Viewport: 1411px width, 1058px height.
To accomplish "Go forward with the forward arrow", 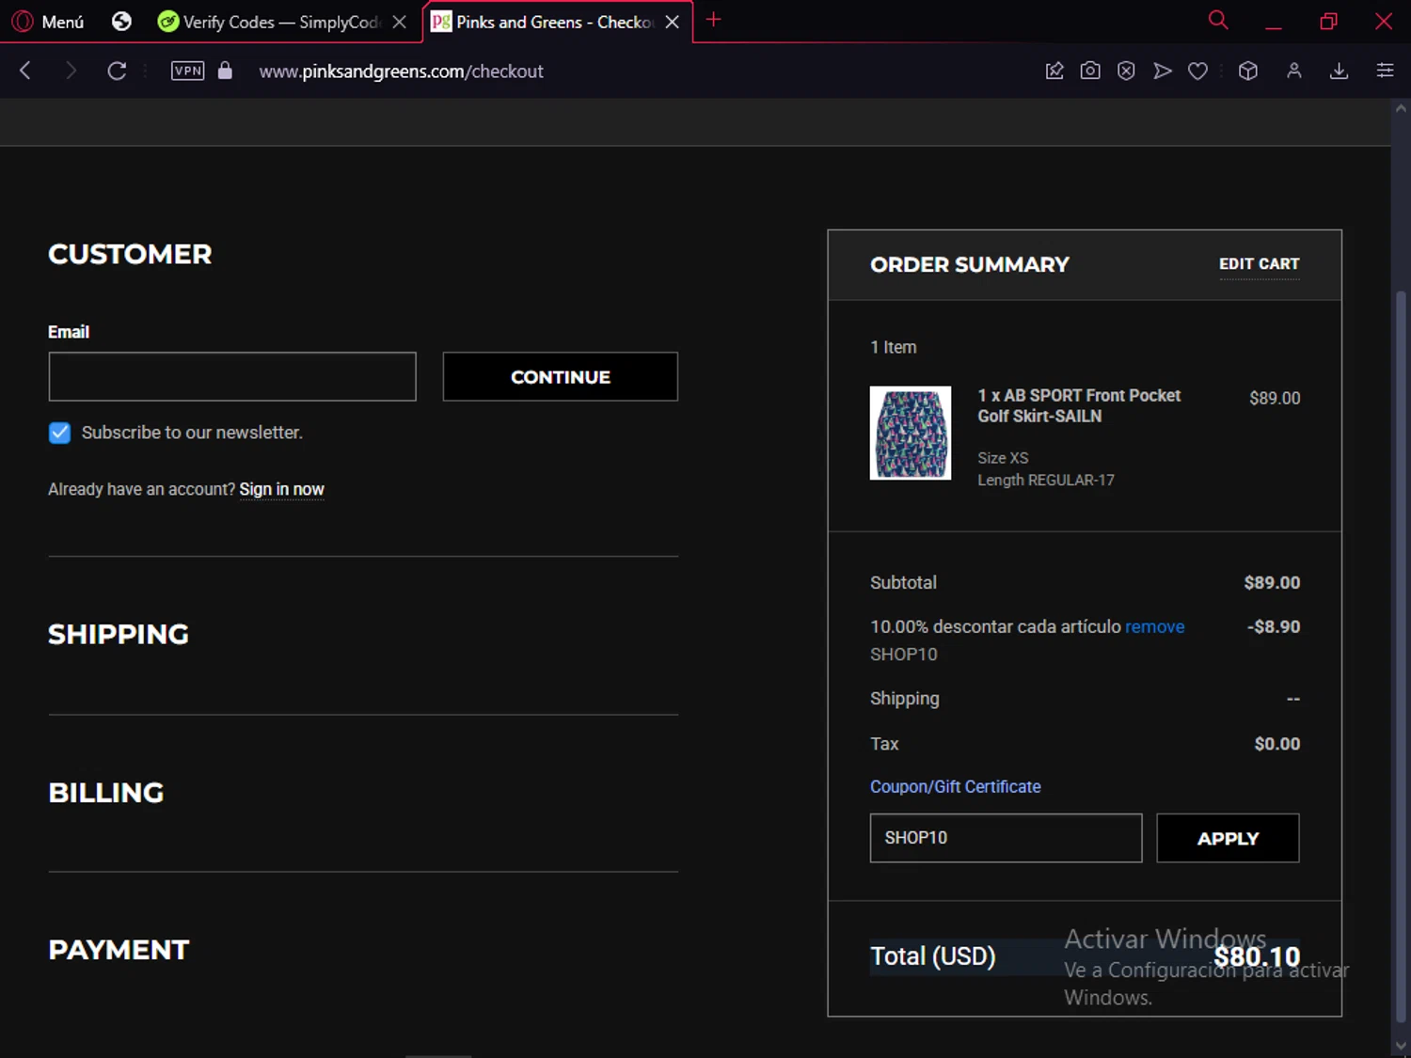I will (71, 71).
